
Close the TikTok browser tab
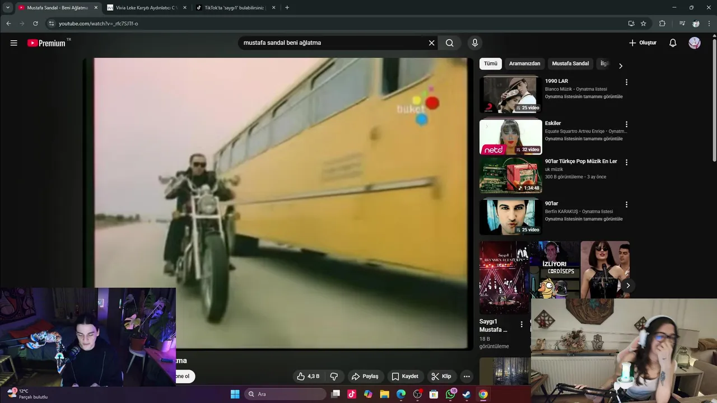tap(273, 8)
